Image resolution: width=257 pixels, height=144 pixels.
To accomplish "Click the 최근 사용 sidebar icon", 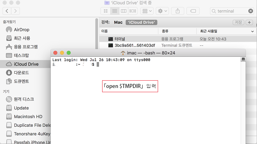I will coord(9,38).
